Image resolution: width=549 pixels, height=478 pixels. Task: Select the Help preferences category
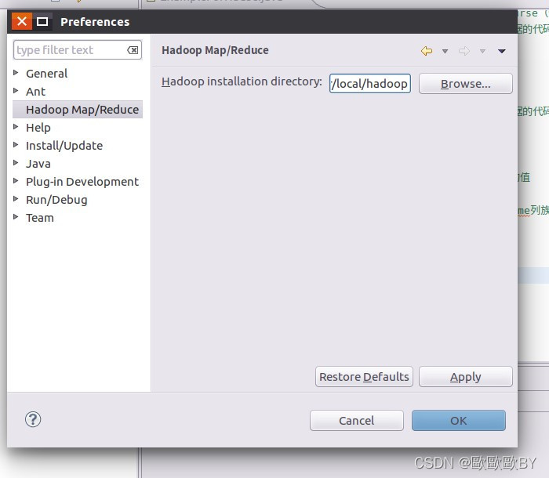click(x=38, y=128)
